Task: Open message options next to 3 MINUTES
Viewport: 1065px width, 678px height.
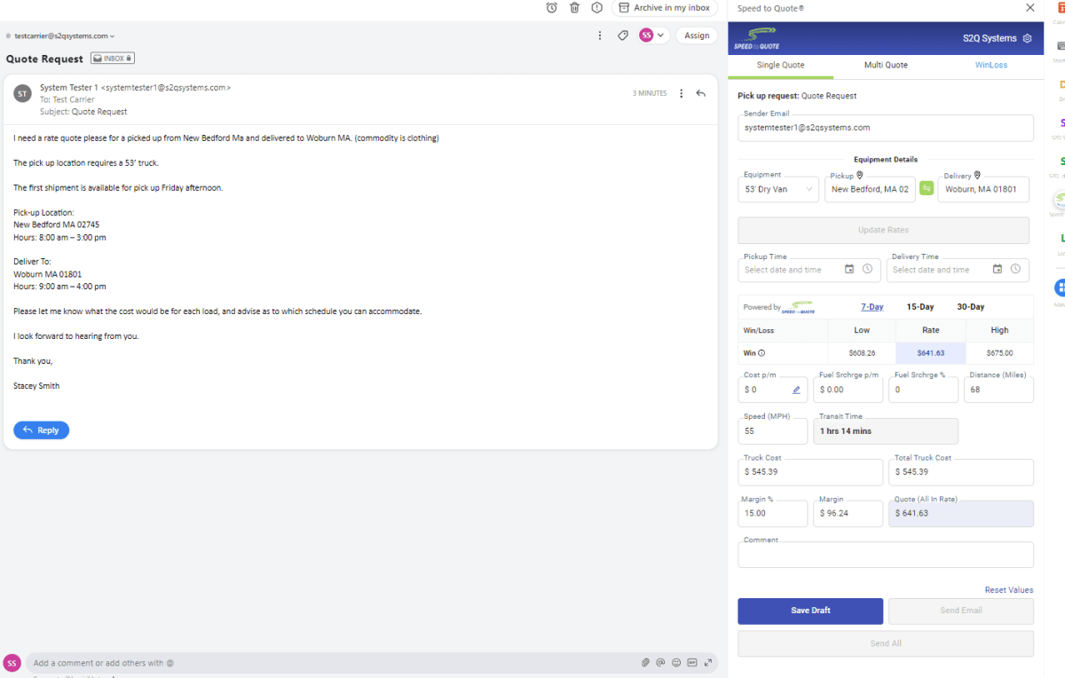Action: point(682,93)
